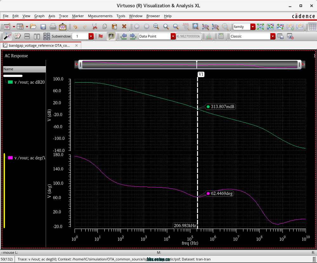The image size is (317, 263).
Task: Zoom in the X axis
Action: pos(205,27)
